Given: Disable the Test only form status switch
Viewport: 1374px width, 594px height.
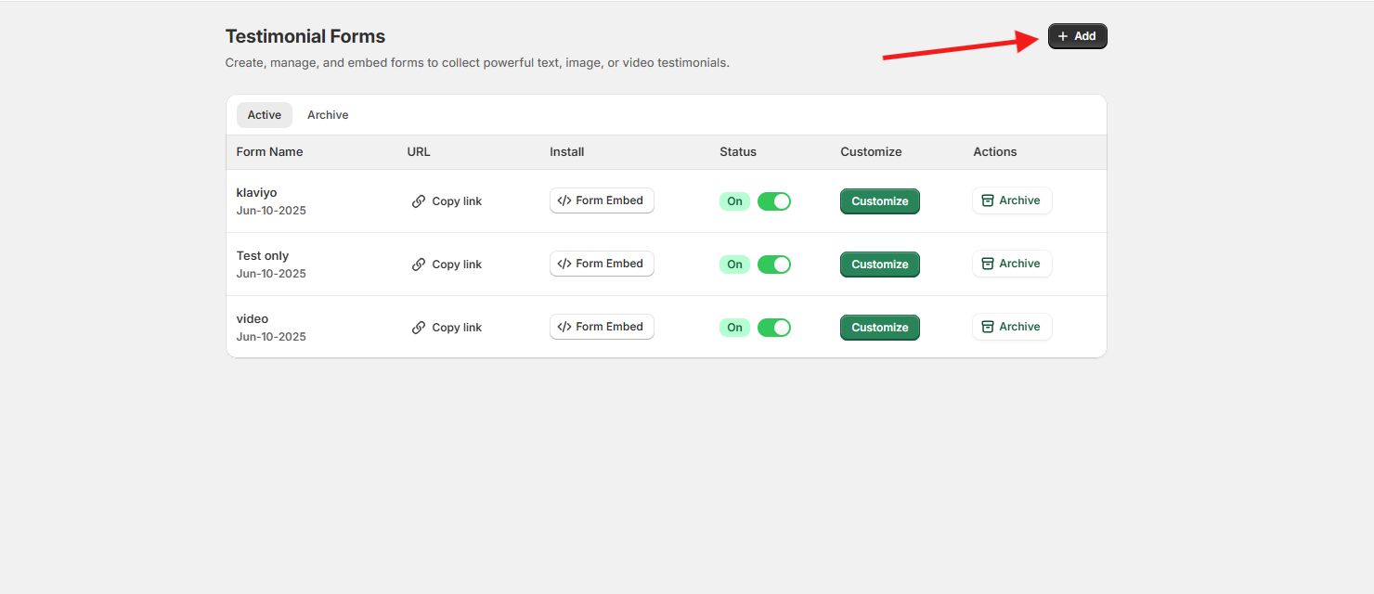Looking at the screenshot, I should pyautogui.click(x=773, y=265).
